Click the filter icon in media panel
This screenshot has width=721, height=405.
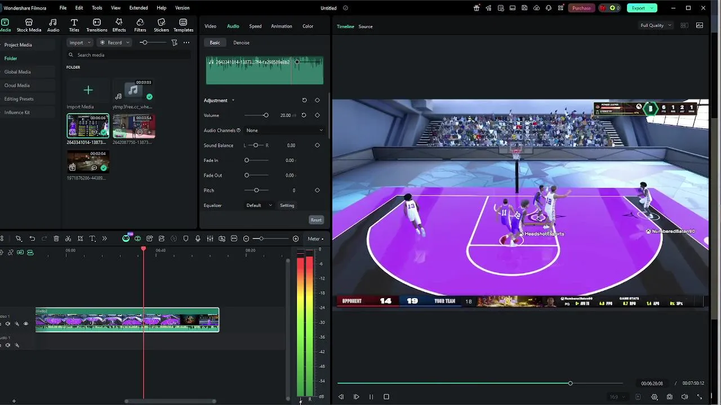pyautogui.click(x=174, y=42)
